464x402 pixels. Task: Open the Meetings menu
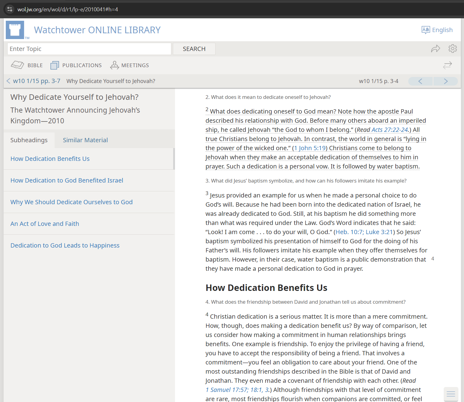pos(130,65)
